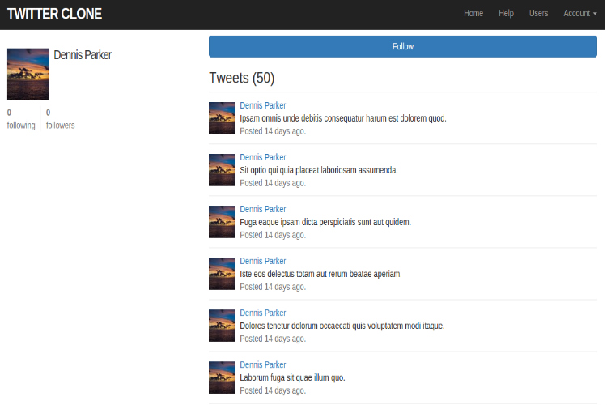Open author name link above 'Fuga eaque ipsam' tweet
Viewport: 607px width, 405px height.
[262, 209]
